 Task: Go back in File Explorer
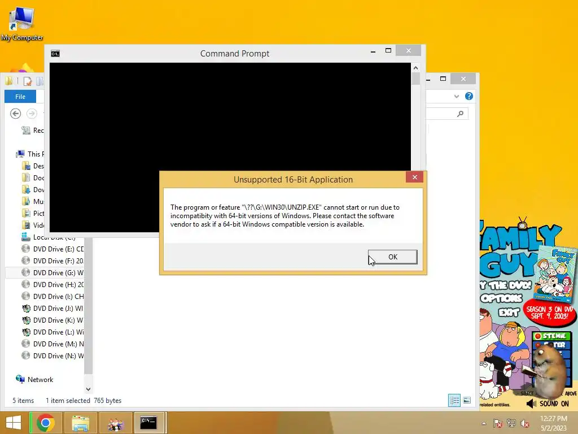[15, 114]
